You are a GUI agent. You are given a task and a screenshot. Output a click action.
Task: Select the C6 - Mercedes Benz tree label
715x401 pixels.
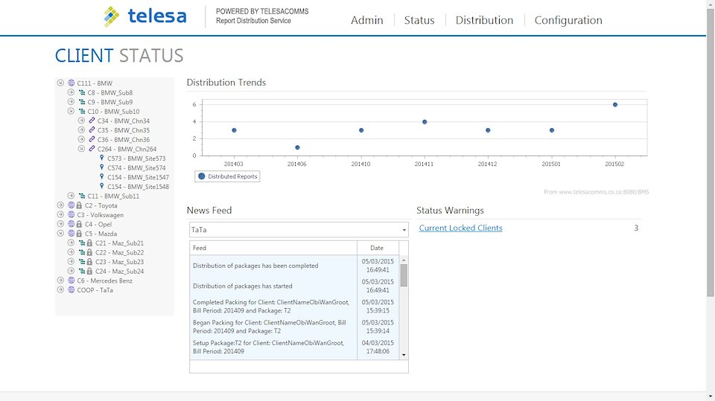coord(105,280)
